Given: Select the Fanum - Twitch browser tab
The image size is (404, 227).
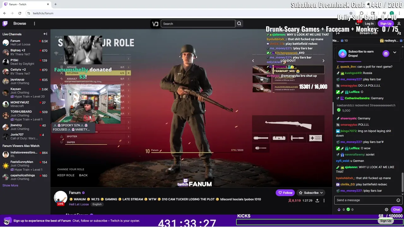Looking at the screenshot, I should tap(27, 4).
